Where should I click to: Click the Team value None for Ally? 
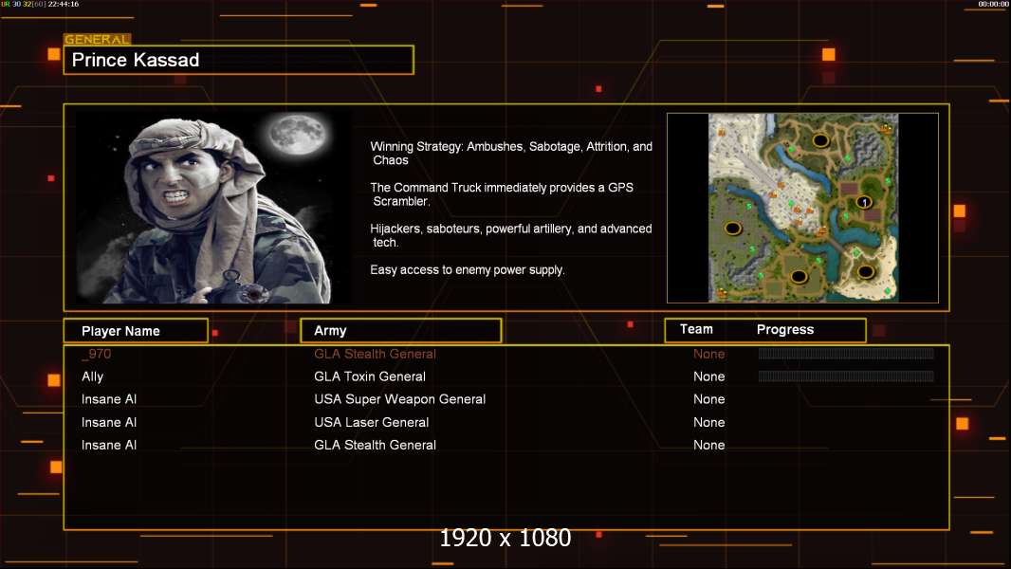(708, 376)
